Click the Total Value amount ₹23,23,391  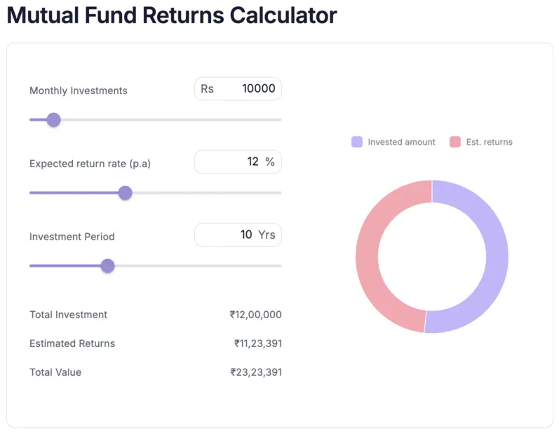pyautogui.click(x=256, y=372)
